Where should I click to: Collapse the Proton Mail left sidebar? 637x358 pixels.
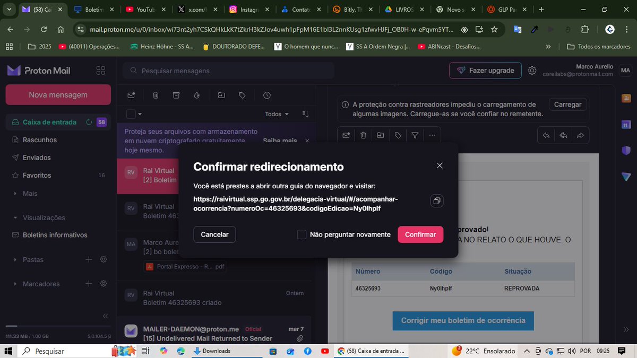coord(105,316)
